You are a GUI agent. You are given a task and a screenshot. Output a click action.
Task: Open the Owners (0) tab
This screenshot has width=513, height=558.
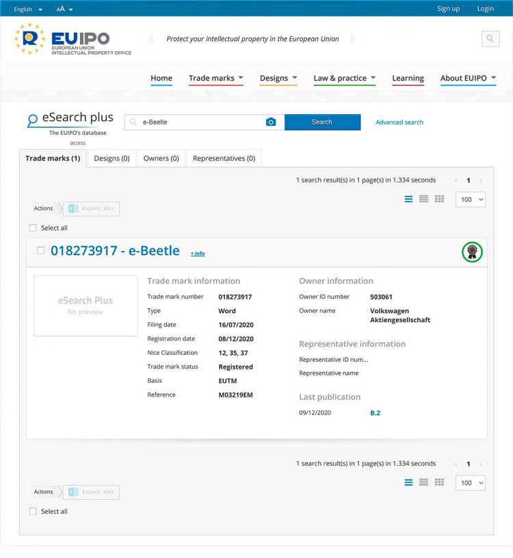[161, 159]
